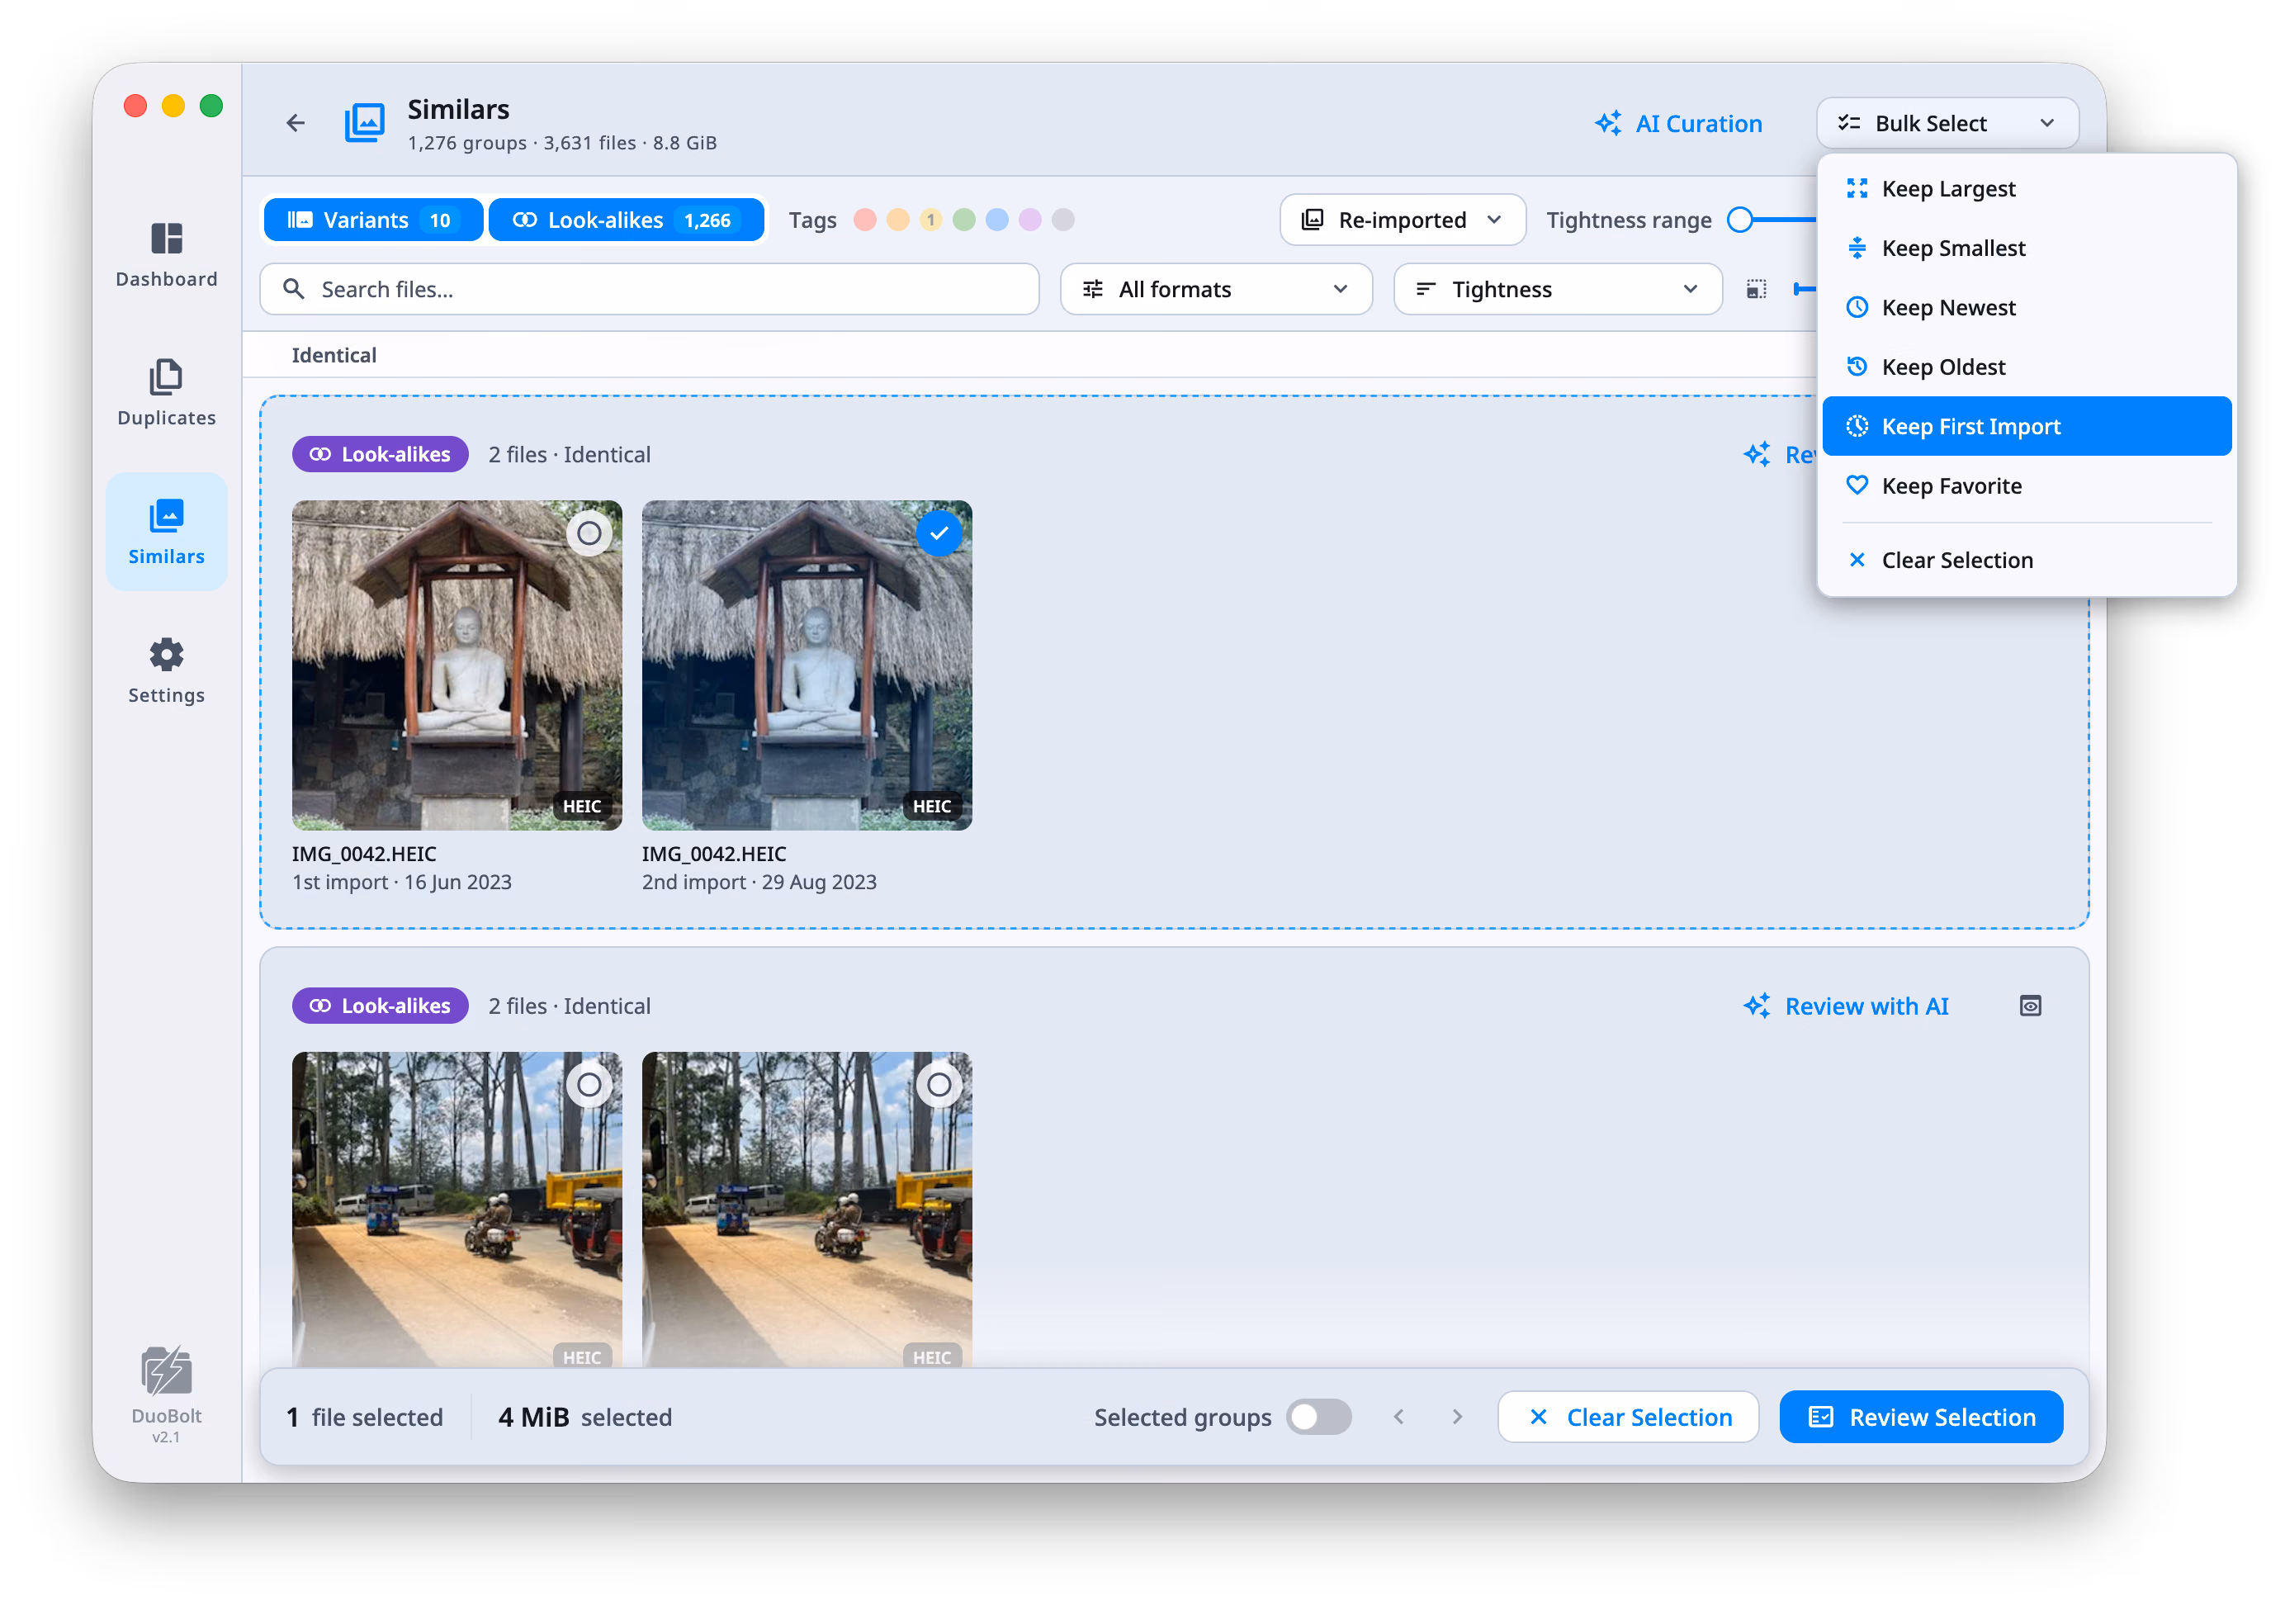This screenshot has height=1605, width=2285.
Task: Filter by the yellow tag numbered 1
Action: pos(930,220)
